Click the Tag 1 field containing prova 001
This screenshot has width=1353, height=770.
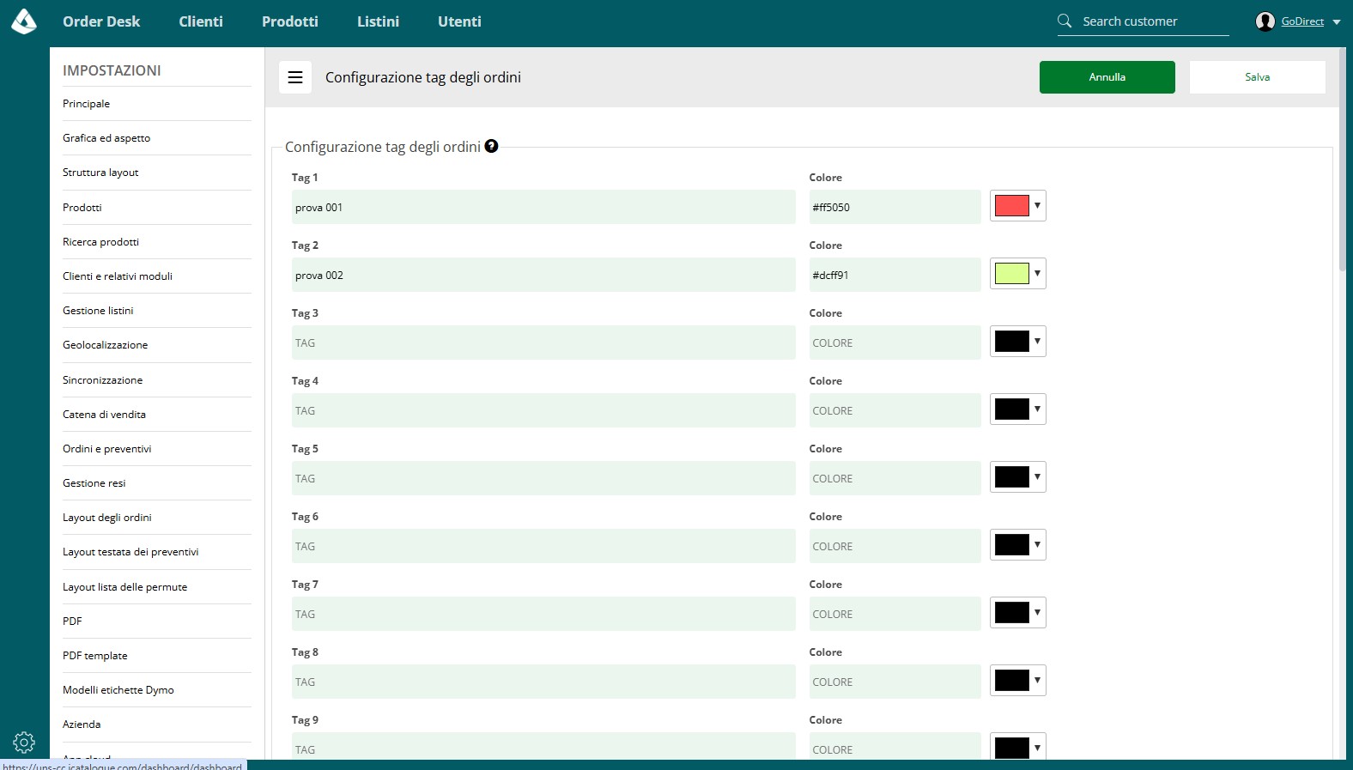pyautogui.click(x=543, y=207)
